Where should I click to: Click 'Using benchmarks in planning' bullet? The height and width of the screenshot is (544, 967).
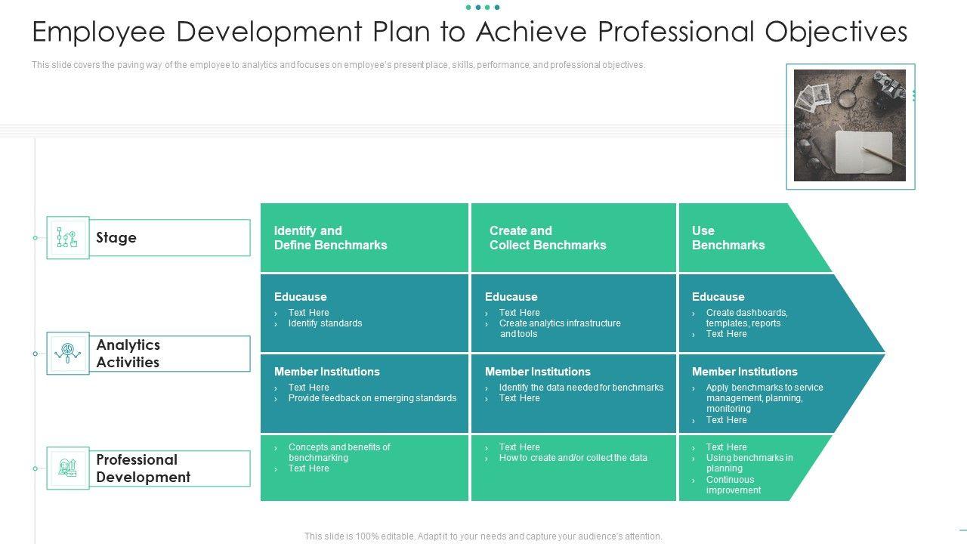tap(749, 463)
